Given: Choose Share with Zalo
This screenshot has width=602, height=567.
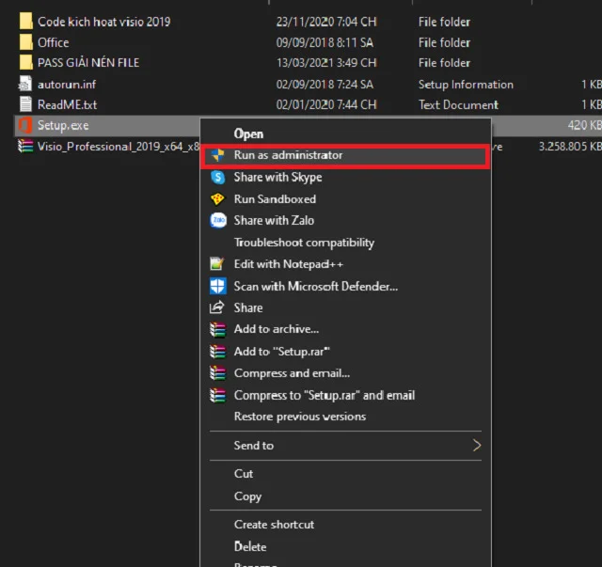Looking at the screenshot, I should (345, 220).
